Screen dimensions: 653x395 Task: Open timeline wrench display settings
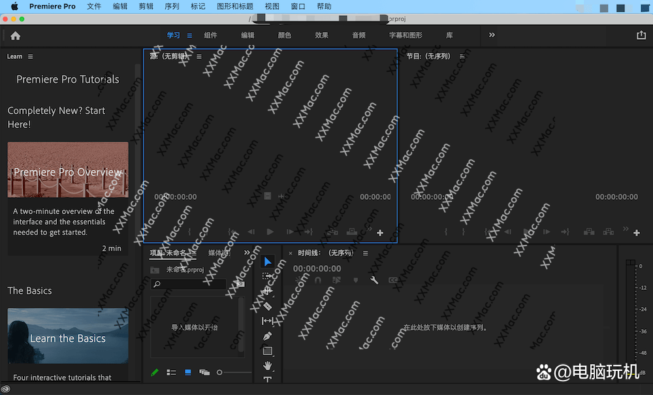(x=374, y=280)
